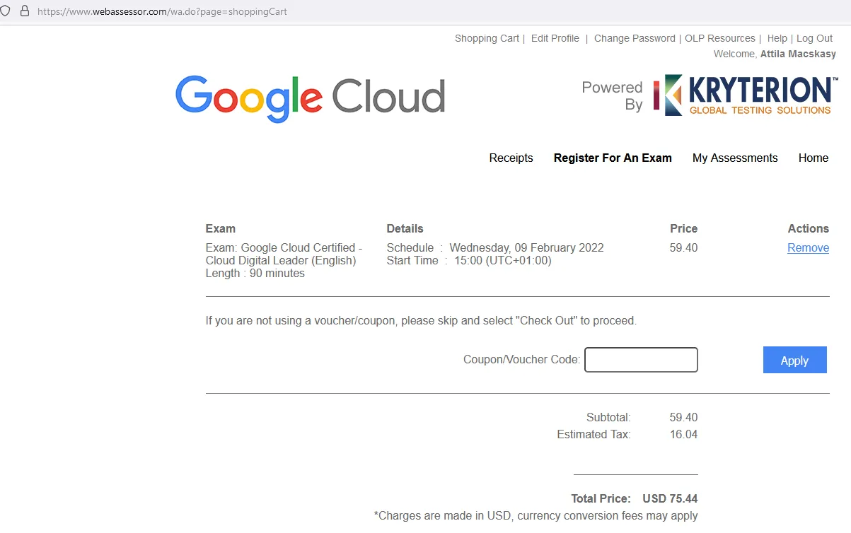The width and height of the screenshot is (851, 533).
Task: Click the 'Length : 90 minutes' text
Action: coord(255,273)
